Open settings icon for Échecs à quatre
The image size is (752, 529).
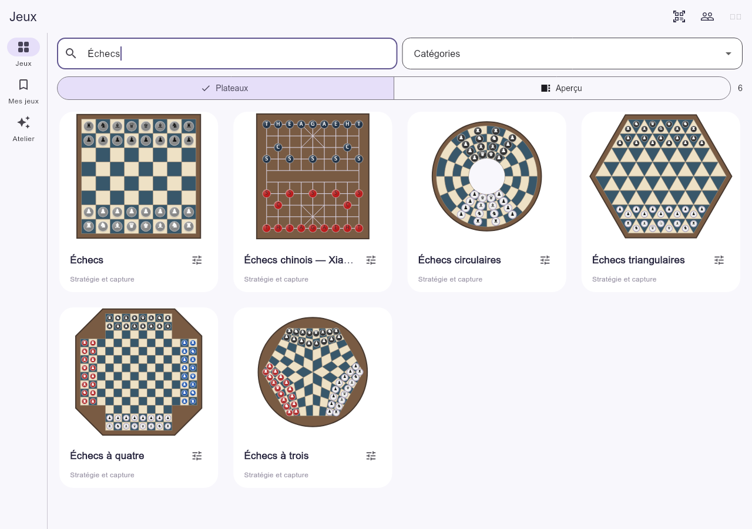coord(197,456)
